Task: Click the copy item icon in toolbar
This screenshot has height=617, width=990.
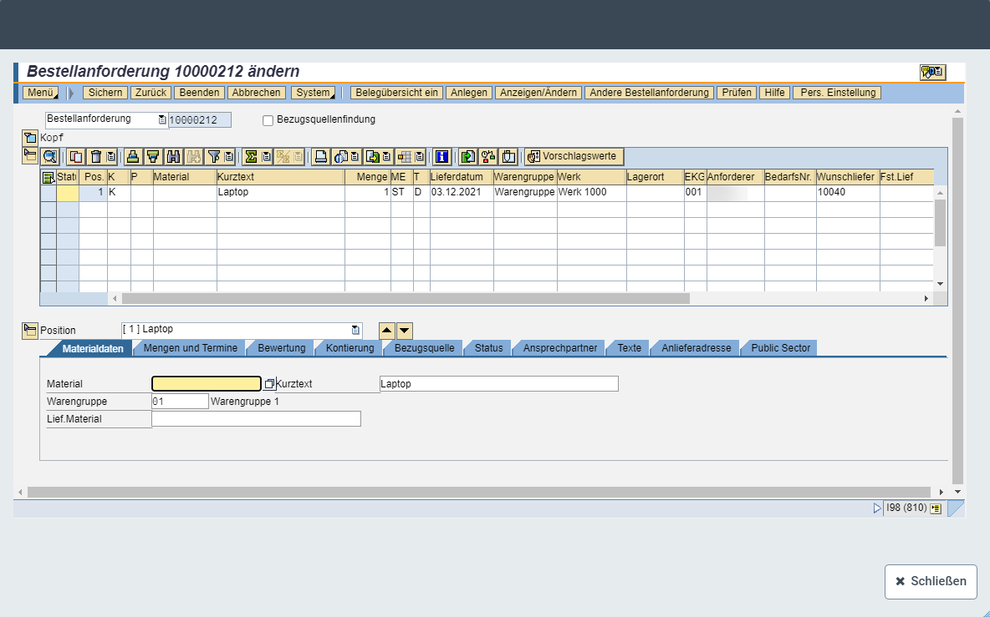Action: [76, 156]
